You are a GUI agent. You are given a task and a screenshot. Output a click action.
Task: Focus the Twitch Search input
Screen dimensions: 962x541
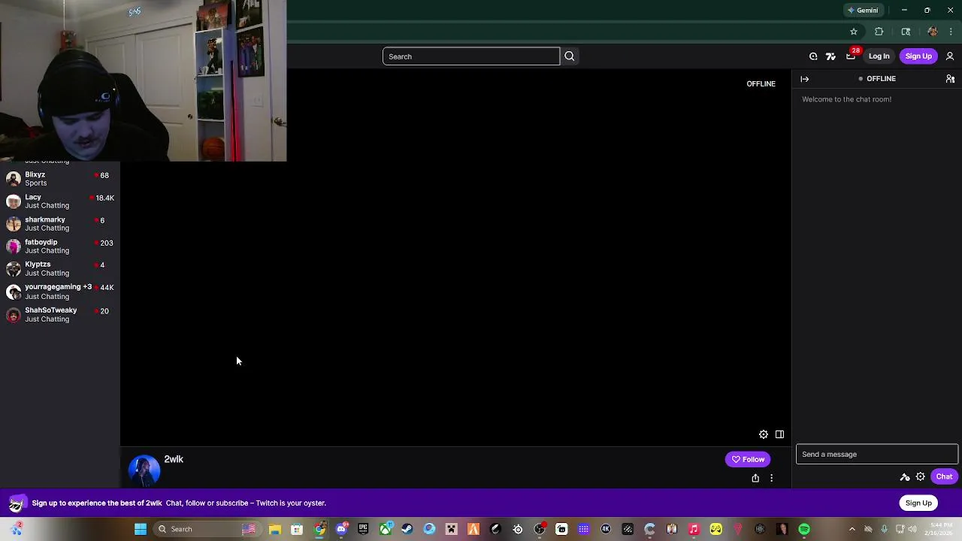471,56
